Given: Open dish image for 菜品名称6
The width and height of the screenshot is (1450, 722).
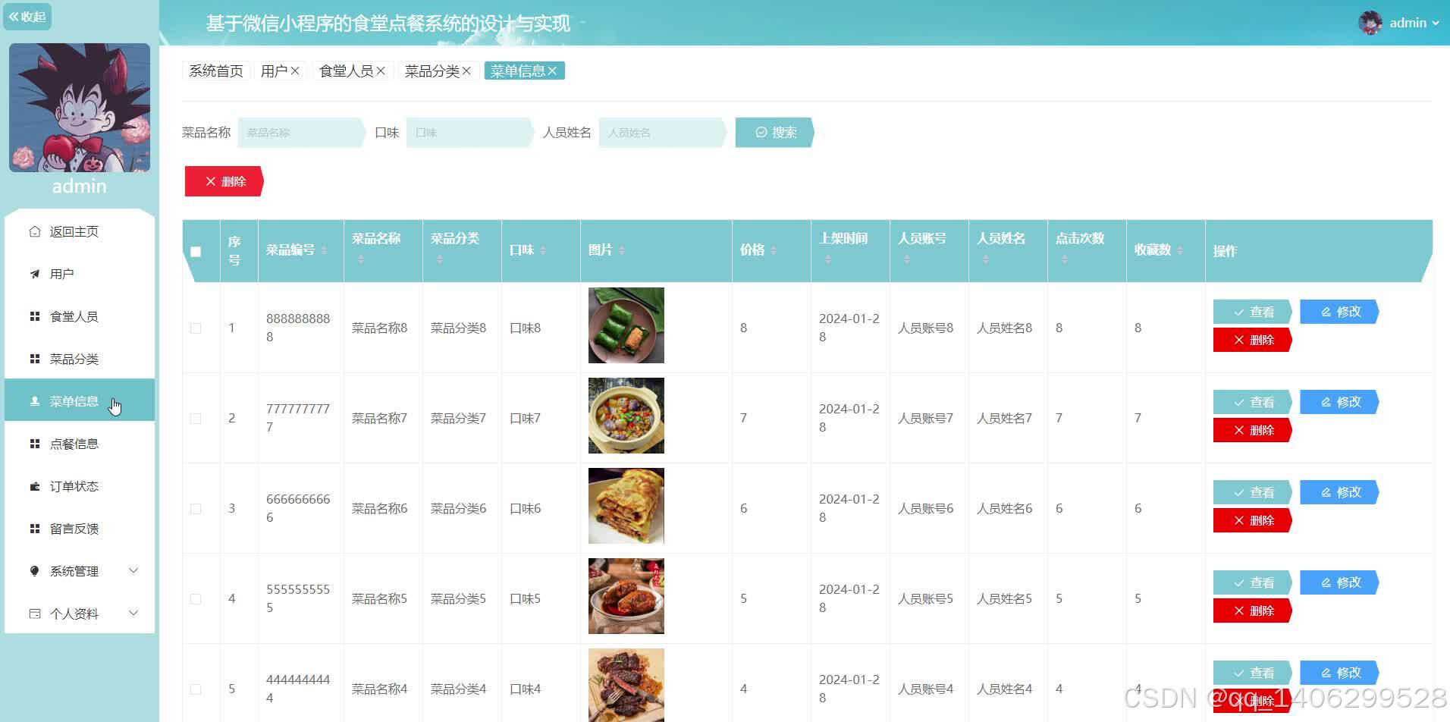Looking at the screenshot, I should pyautogui.click(x=626, y=506).
